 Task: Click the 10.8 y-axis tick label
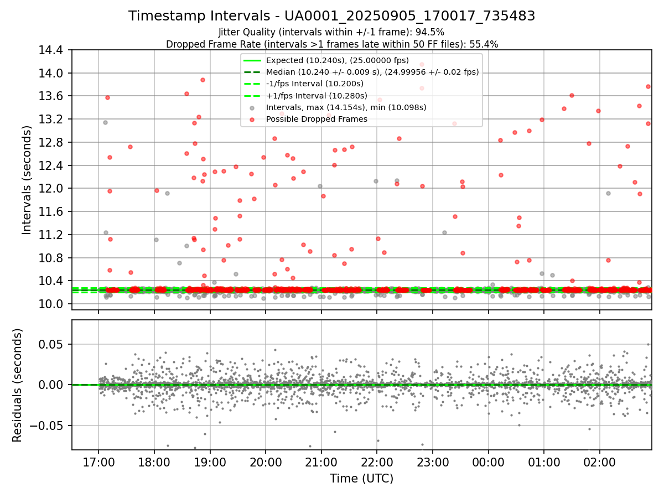pos(51,258)
